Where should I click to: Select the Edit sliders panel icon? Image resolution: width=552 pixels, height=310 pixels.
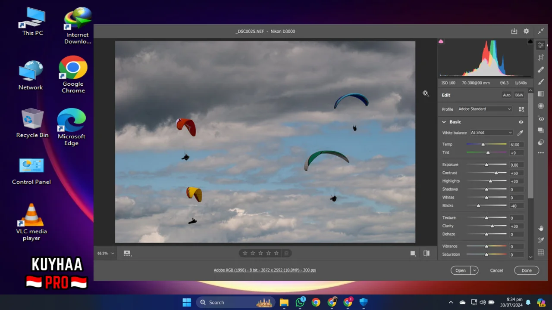point(541,45)
